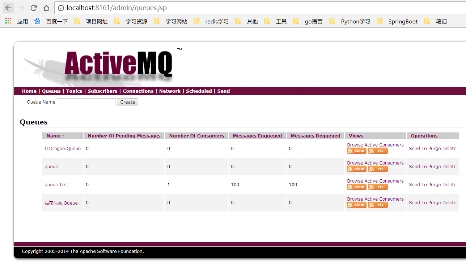
Task: Click dequeued value 100 for queue-test
Action: (x=293, y=185)
